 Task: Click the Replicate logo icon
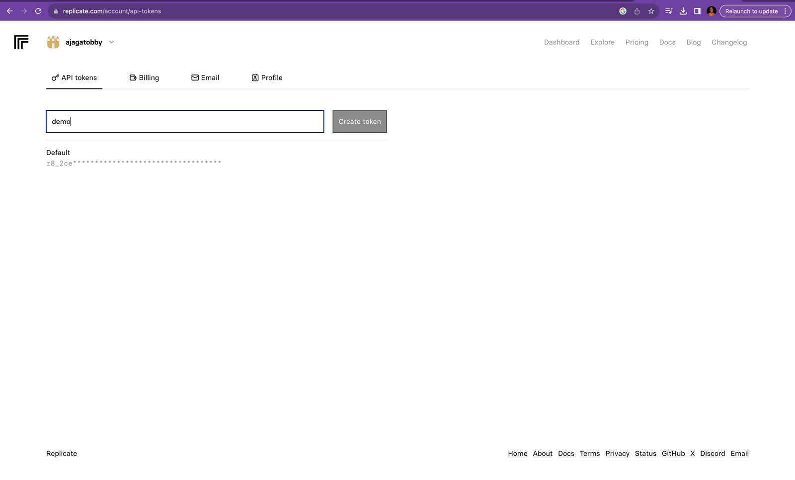point(21,42)
